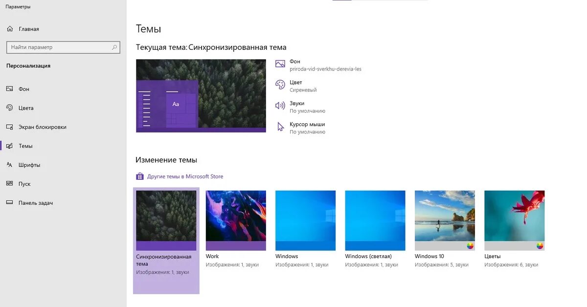587x307 pixels.
Task: Click Изображения: 6, звуки under Цветы
Action: [511, 264]
